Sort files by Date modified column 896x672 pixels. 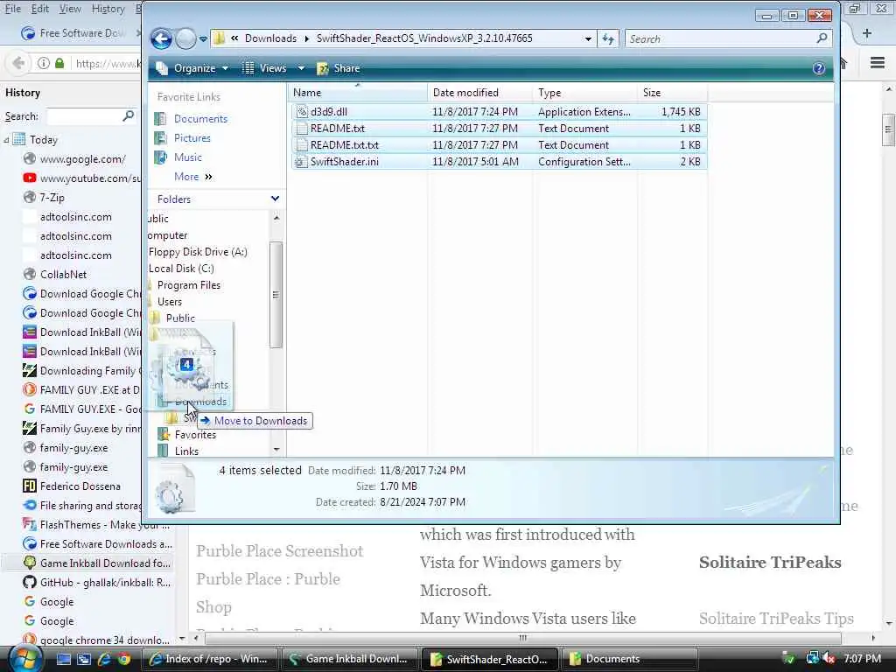tap(480, 93)
